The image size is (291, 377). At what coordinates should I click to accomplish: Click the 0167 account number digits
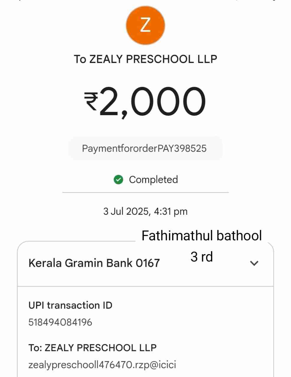(x=148, y=263)
